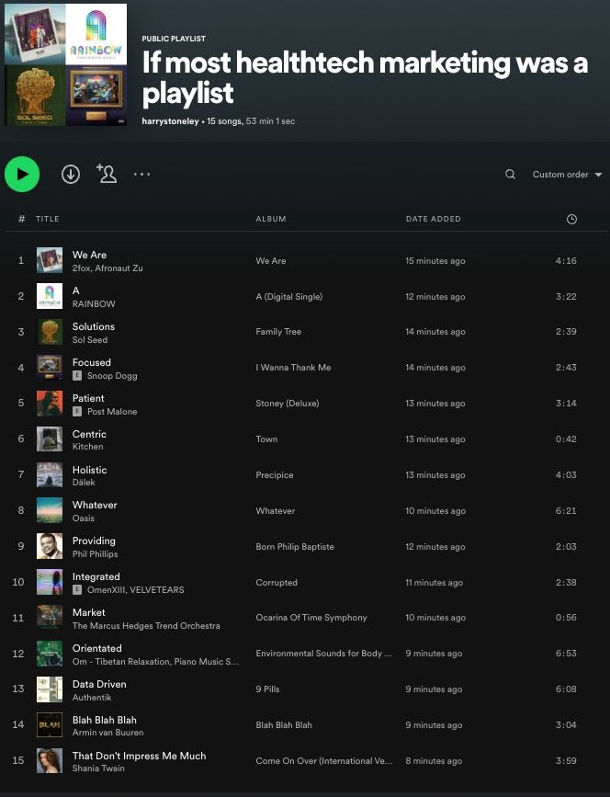This screenshot has width=610, height=797.
Task: Click the search in playlist icon
Action: click(510, 175)
